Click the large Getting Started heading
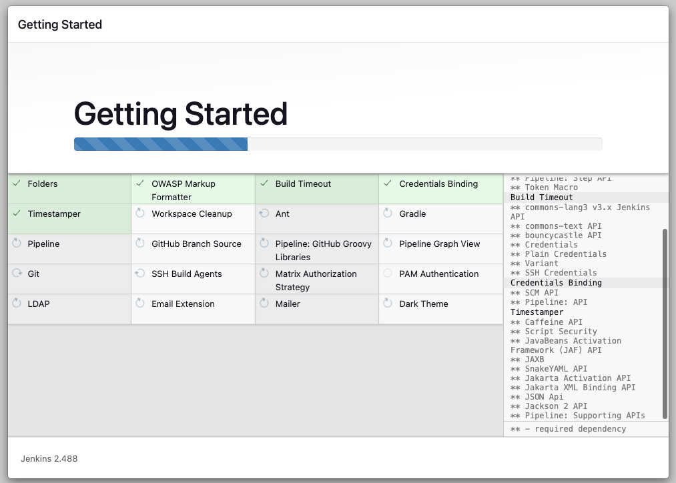This screenshot has width=676, height=483. coord(181,114)
